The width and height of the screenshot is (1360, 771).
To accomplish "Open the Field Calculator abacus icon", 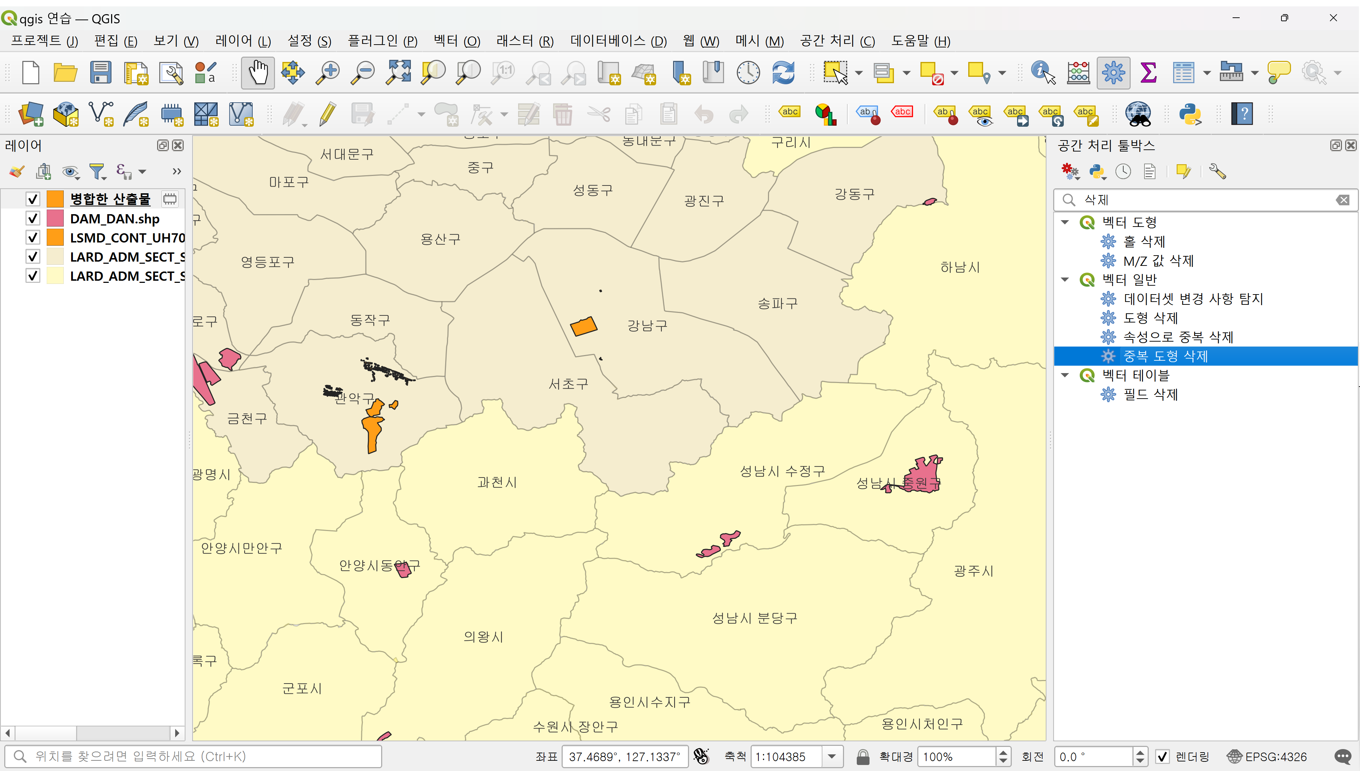I will coord(1078,73).
